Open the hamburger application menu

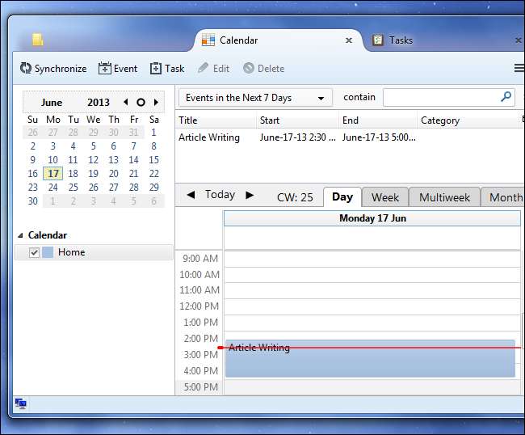pyautogui.click(x=519, y=69)
